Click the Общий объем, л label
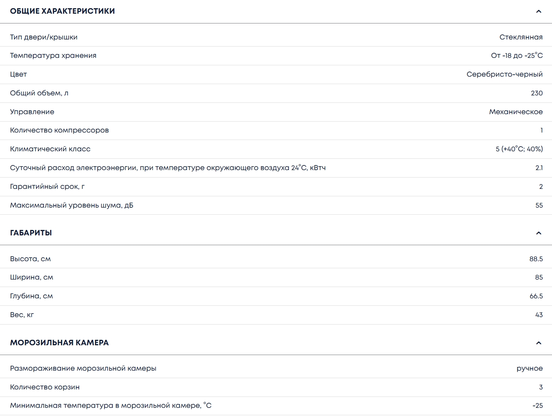The height and width of the screenshot is (418, 552). point(39,93)
